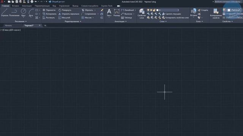Click the Обрезать (Trim) command

coord(87,10)
